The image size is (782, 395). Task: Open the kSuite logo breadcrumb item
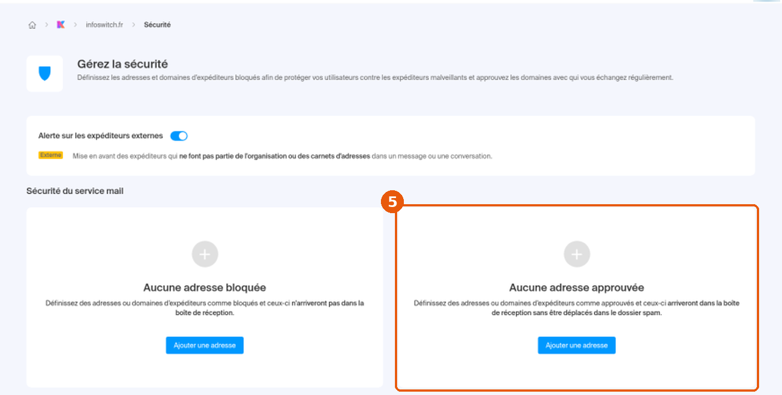tap(61, 25)
